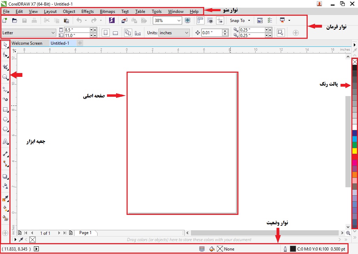Select the Ellipse tool
Screen dimensions: 358x254
point(5,119)
